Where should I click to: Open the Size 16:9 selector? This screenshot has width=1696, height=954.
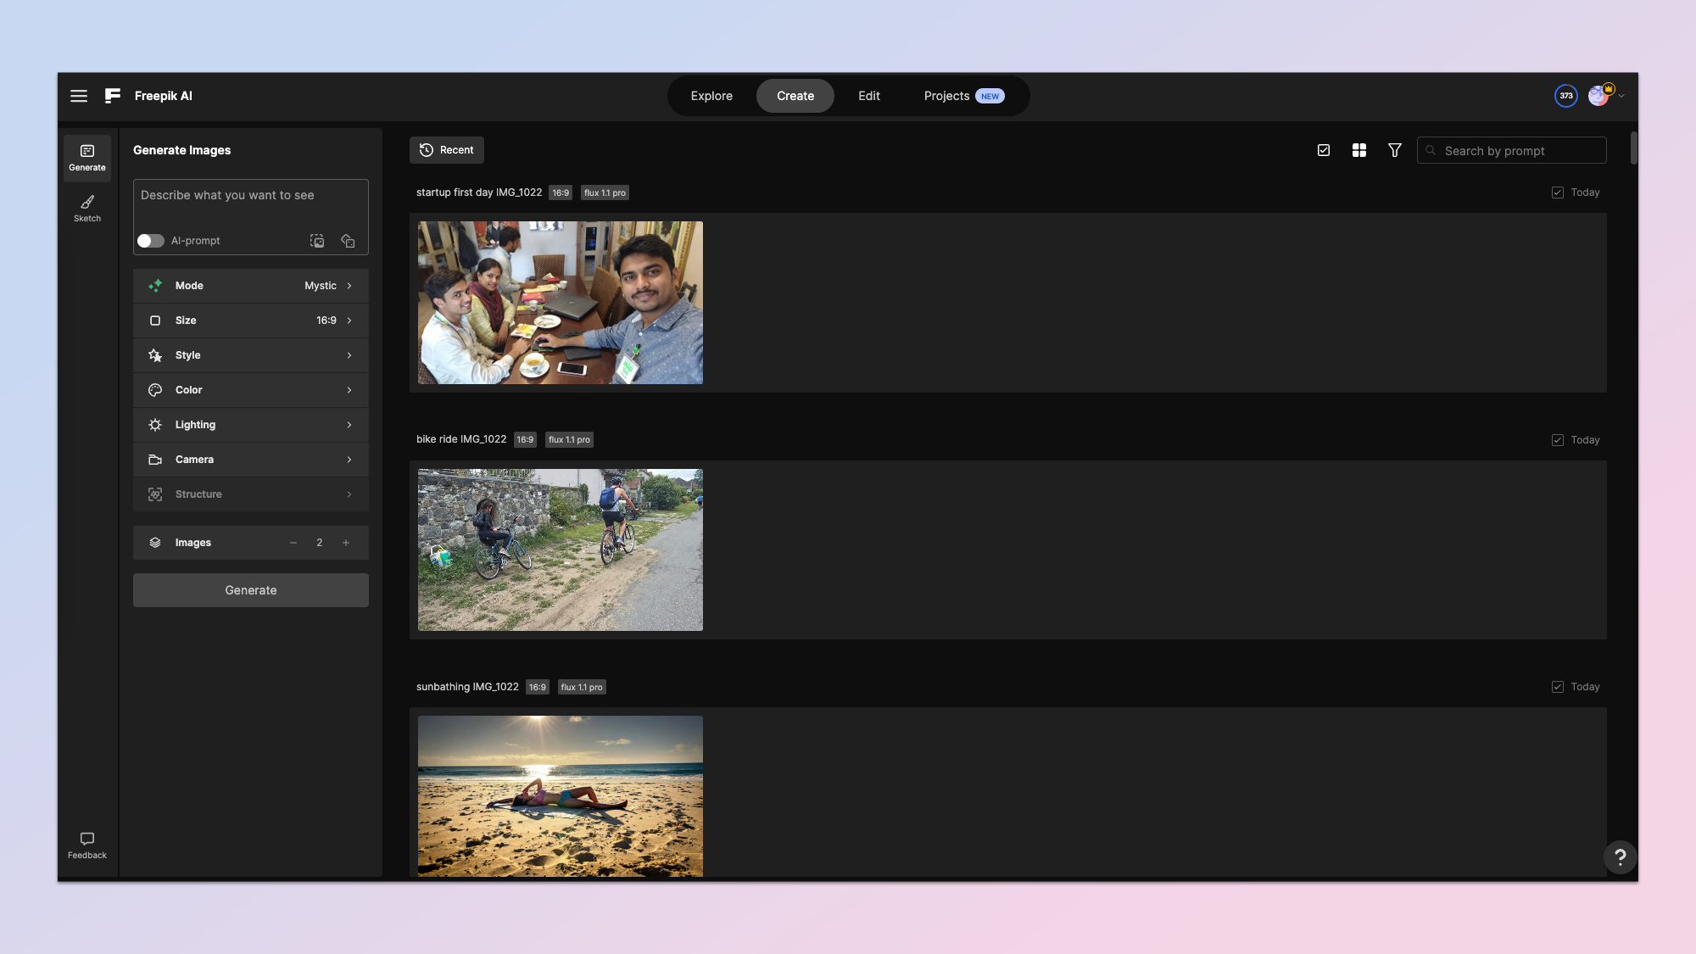250,321
